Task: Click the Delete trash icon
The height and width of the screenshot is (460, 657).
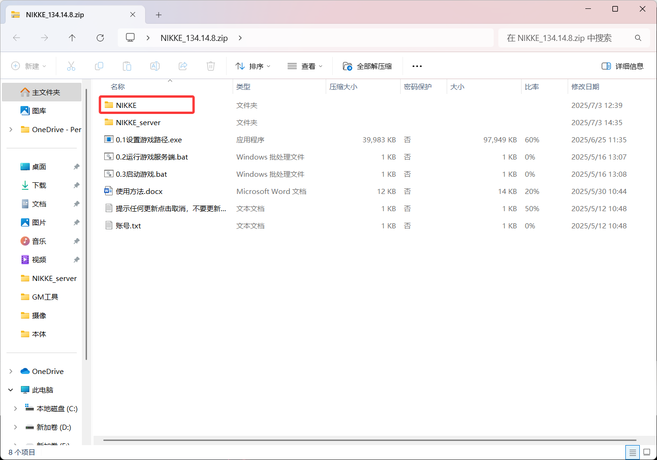Action: pyautogui.click(x=211, y=66)
